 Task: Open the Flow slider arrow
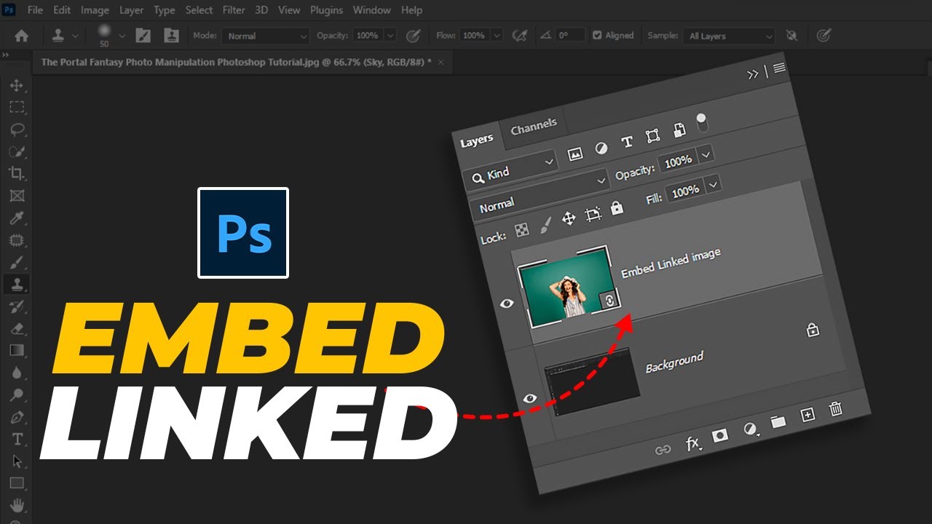point(497,35)
